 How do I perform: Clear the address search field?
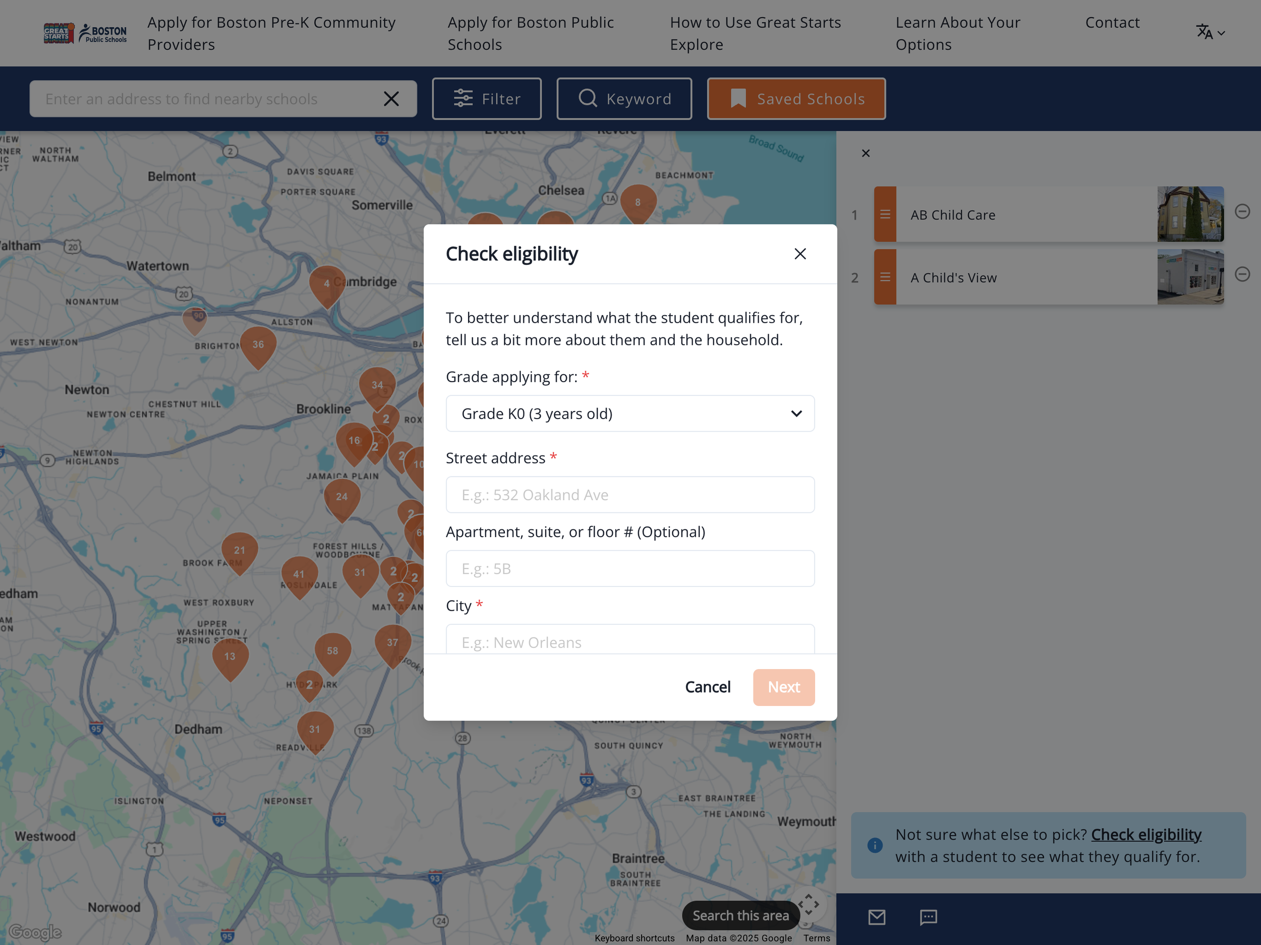[x=391, y=98]
